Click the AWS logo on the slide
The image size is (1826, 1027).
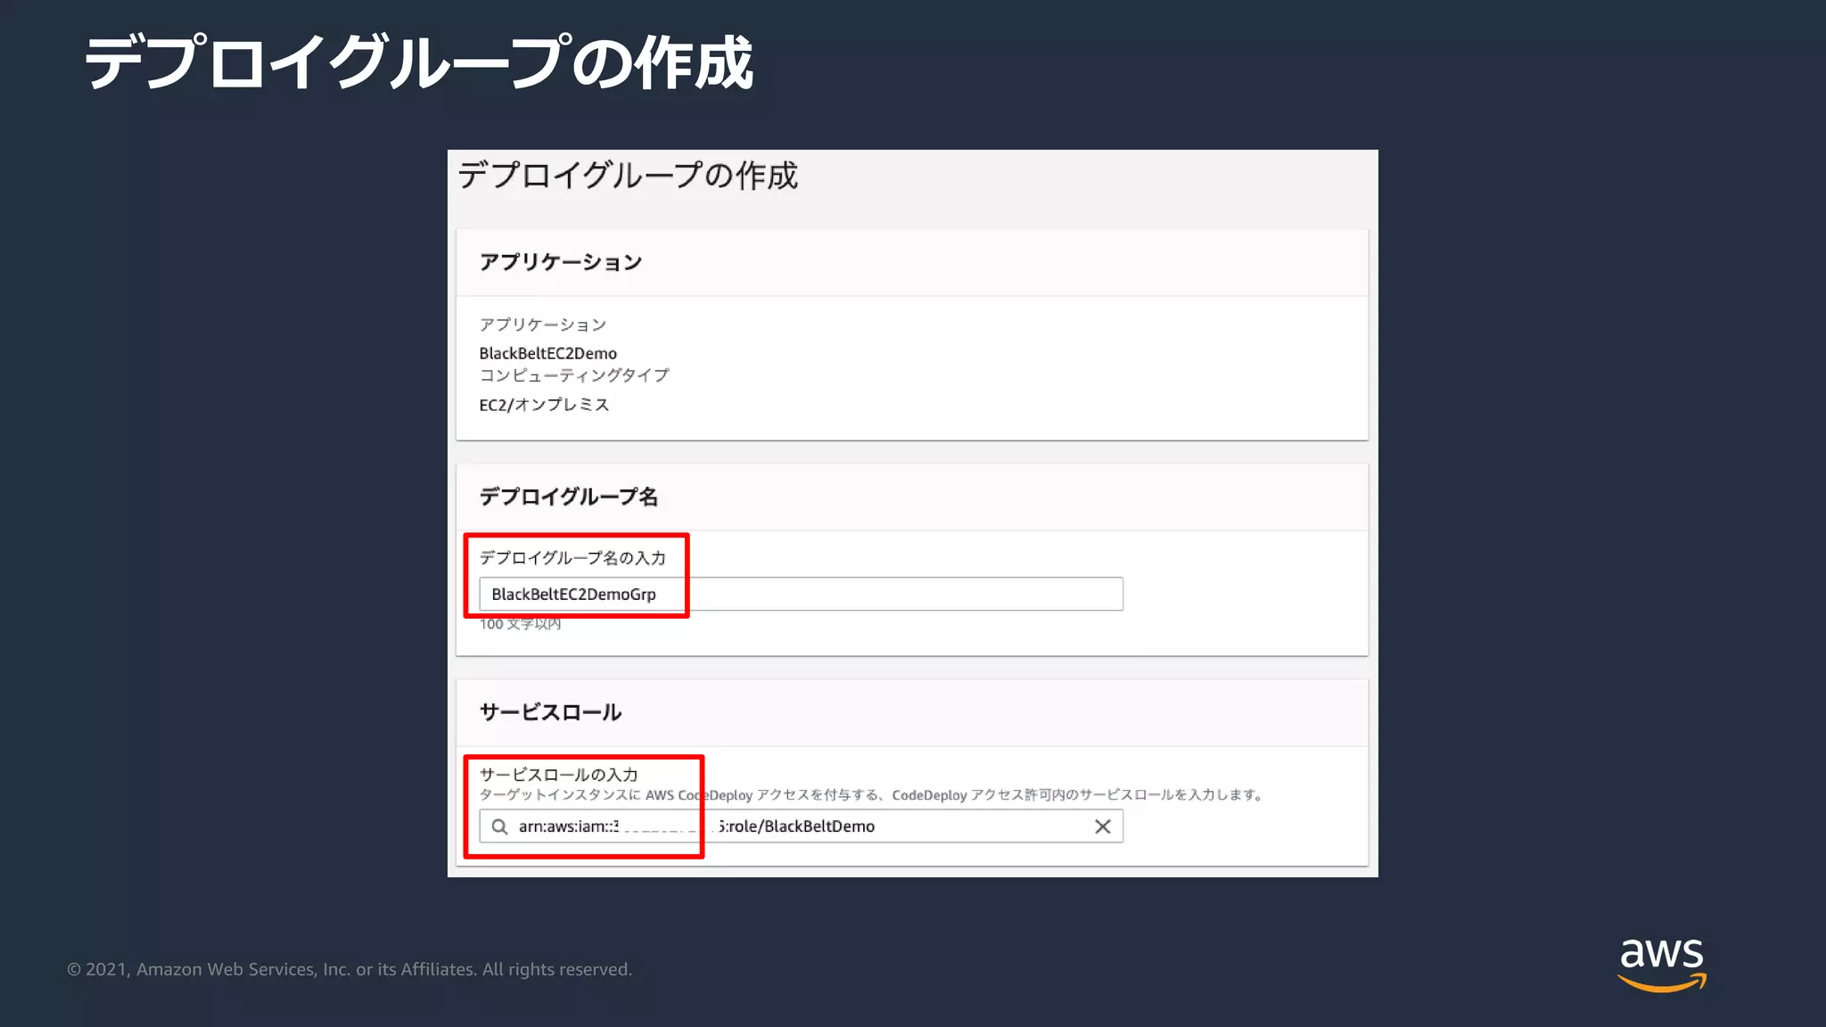click(1662, 965)
